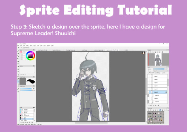The width and height of the screenshot is (187, 132).
Task: Enable the Protect Alpha checkbox
Action: tap(149, 73)
